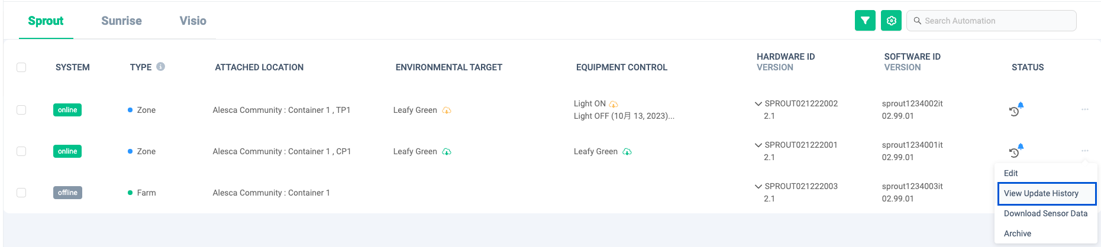Screen dimensions: 1101x247
Task: Click cloud icon beside Light ON
Action: tap(614, 104)
